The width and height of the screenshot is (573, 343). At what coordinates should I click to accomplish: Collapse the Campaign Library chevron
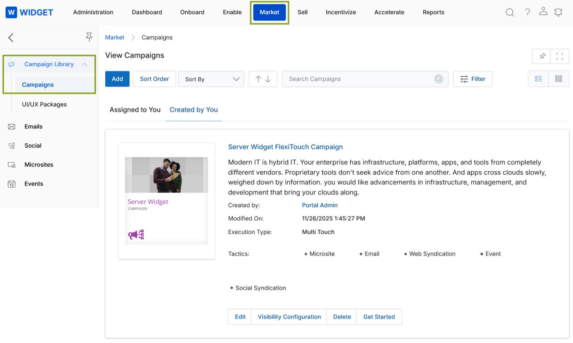tap(84, 64)
